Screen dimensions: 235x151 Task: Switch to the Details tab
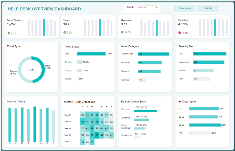[x=208, y=9]
